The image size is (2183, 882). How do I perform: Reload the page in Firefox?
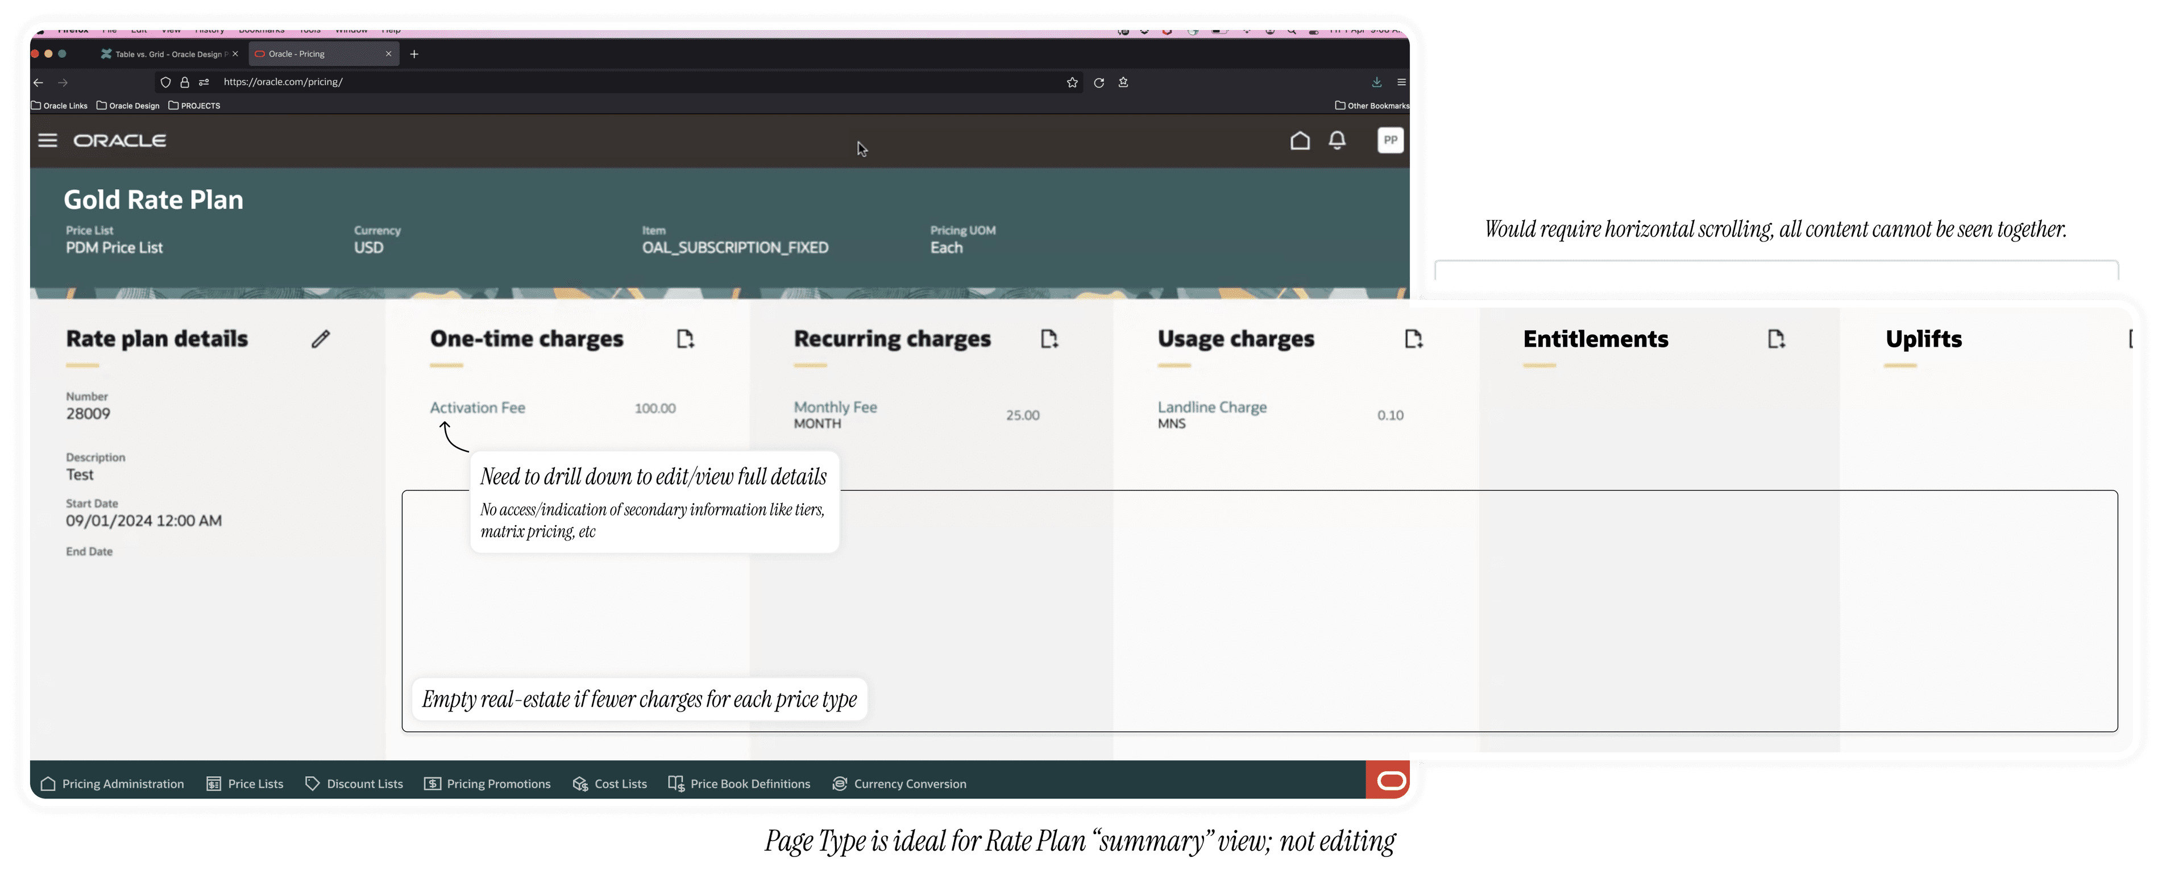1098,82
